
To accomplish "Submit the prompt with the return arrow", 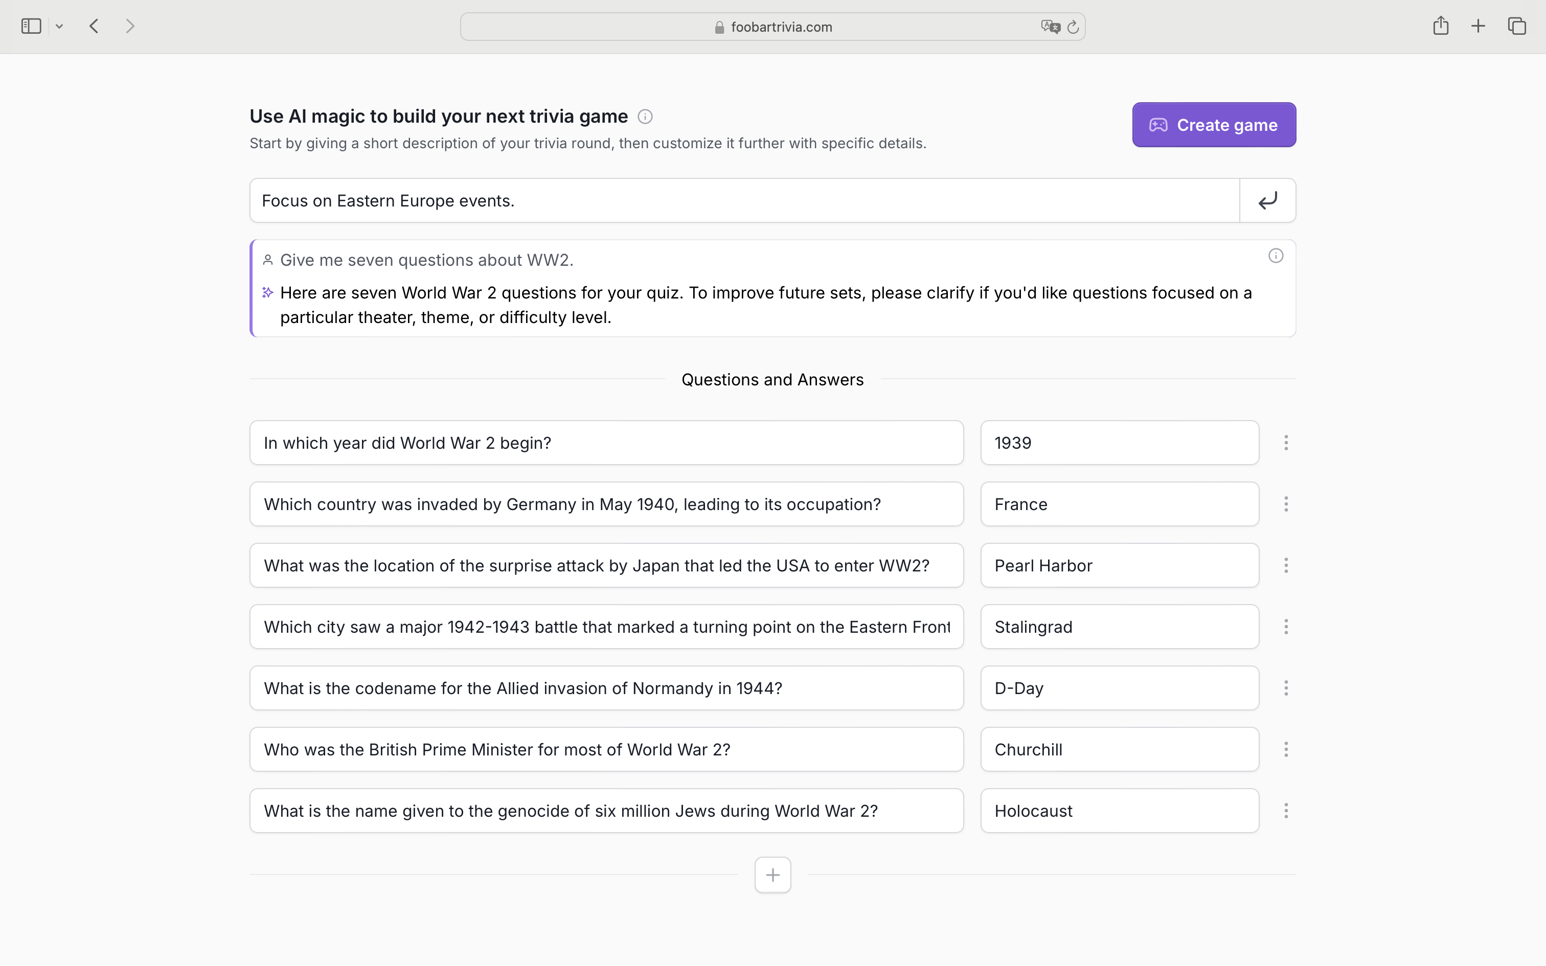I will (x=1267, y=200).
